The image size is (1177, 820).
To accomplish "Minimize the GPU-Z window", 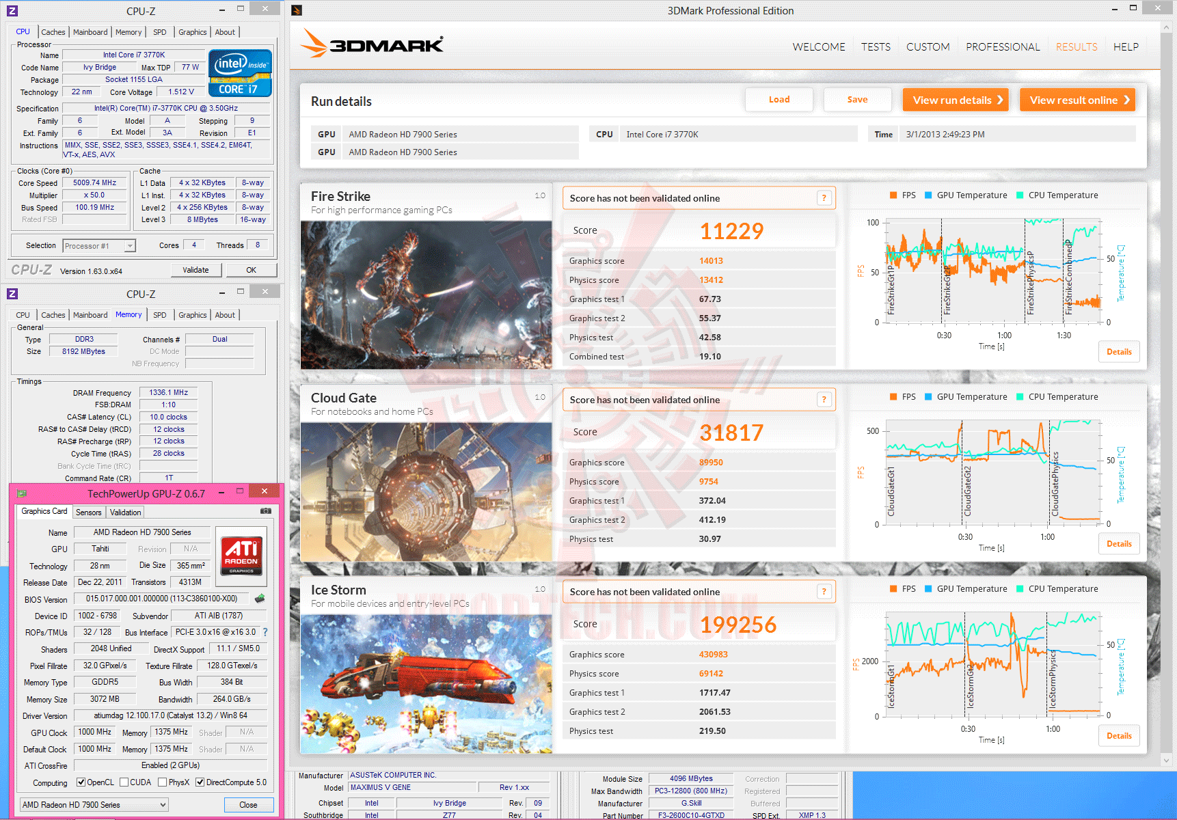I will (x=221, y=492).
